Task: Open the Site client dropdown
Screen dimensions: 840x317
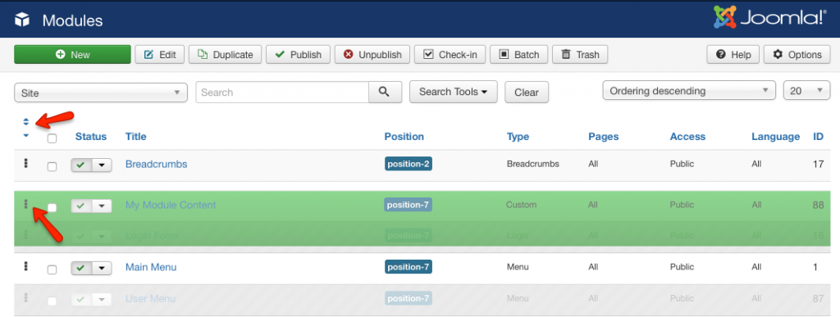Action: click(x=101, y=93)
